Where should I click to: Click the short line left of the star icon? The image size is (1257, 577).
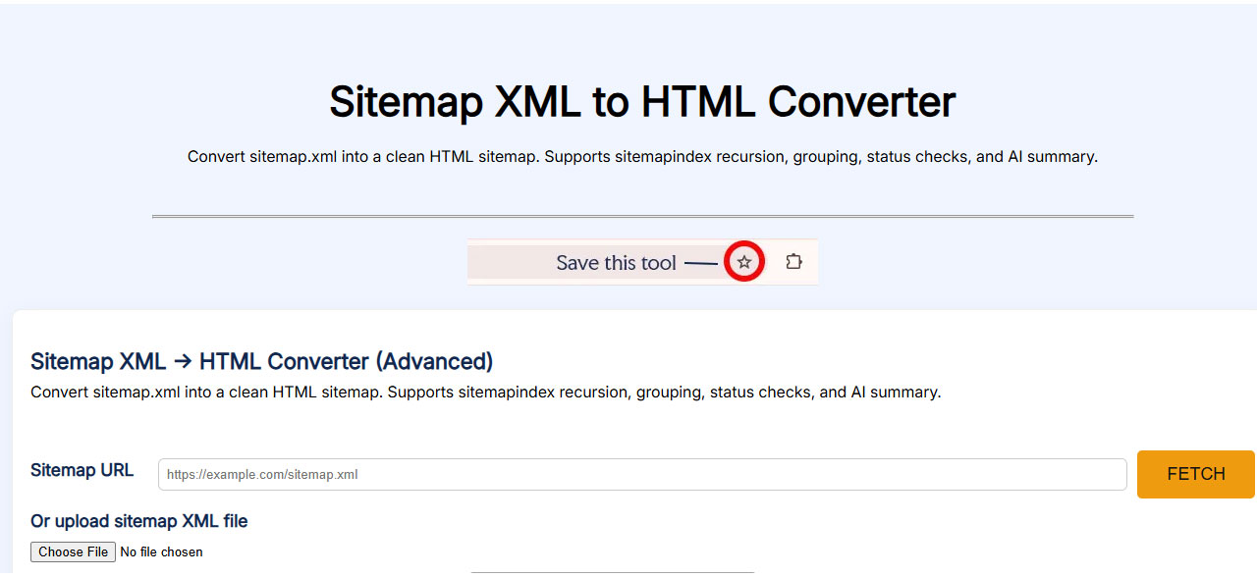coord(700,263)
